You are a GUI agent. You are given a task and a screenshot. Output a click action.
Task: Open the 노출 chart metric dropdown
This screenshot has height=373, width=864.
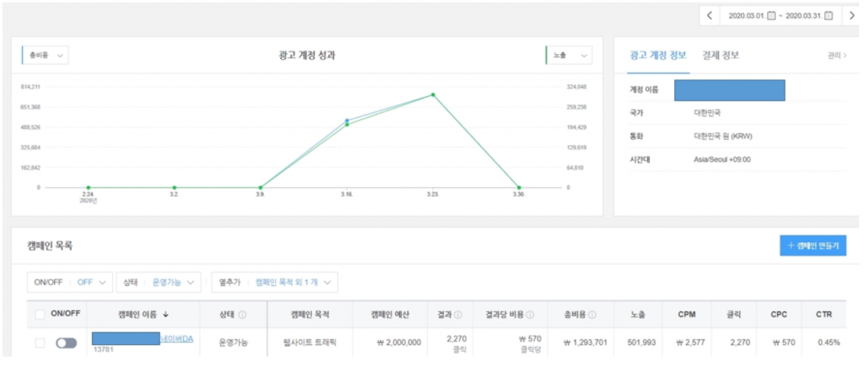(x=570, y=55)
